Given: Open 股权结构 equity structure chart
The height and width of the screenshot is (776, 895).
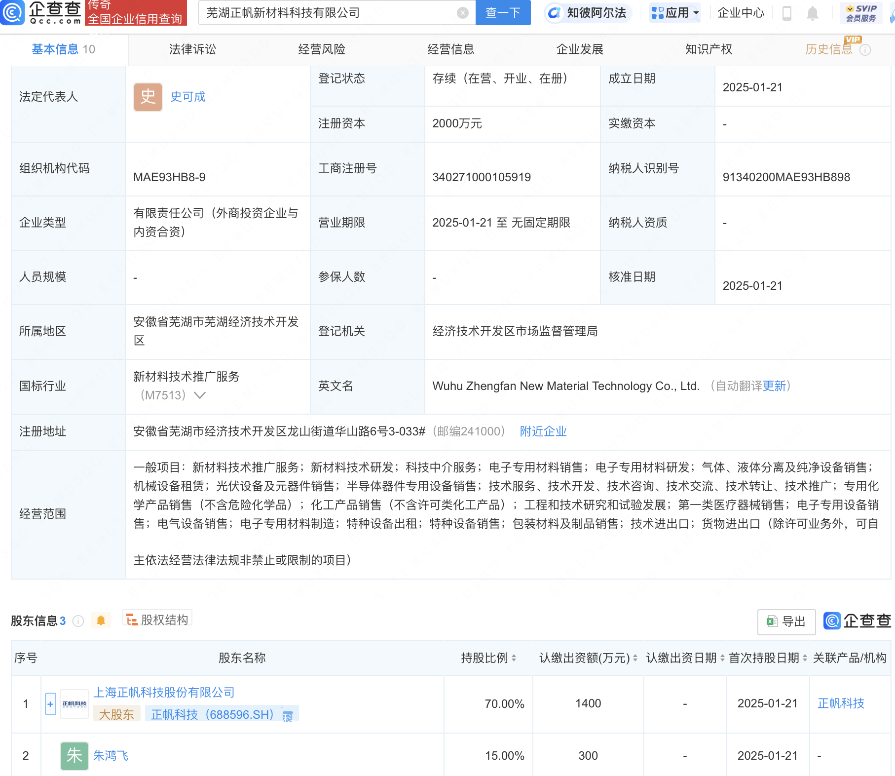Looking at the screenshot, I should (x=157, y=620).
